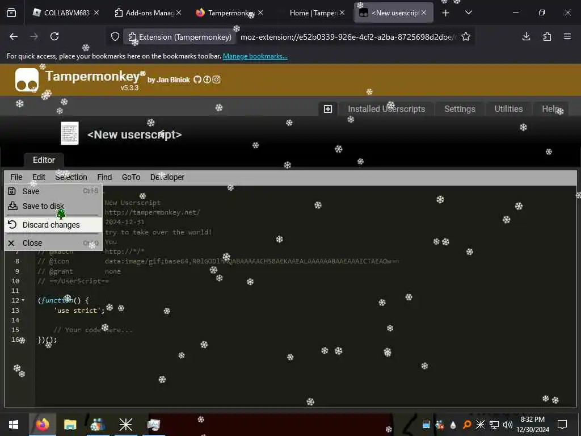
Task: Open the list all tabs chevron
Action: point(468,12)
